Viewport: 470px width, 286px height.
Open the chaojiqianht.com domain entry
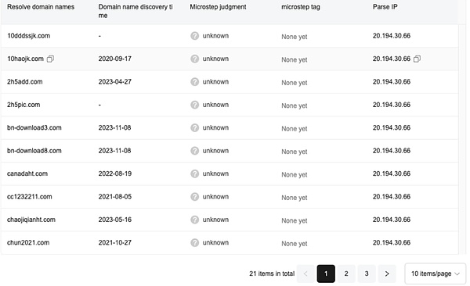(x=31, y=220)
